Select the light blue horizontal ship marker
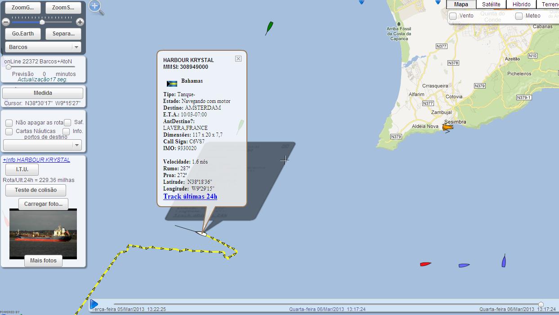Viewport: 559px width, 315px height. click(464, 266)
